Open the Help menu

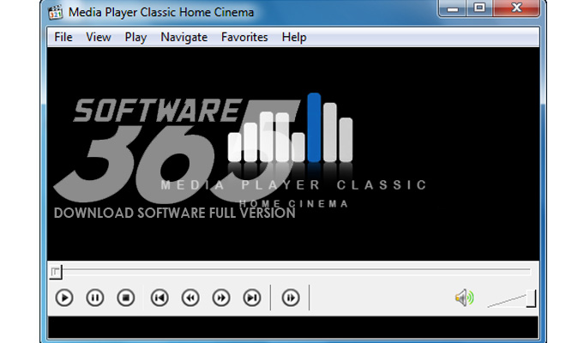tap(294, 37)
